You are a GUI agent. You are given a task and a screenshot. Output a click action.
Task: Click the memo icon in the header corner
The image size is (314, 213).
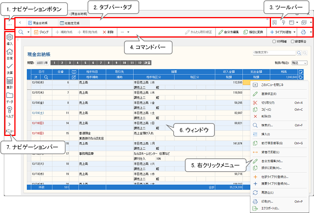click(300, 72)
